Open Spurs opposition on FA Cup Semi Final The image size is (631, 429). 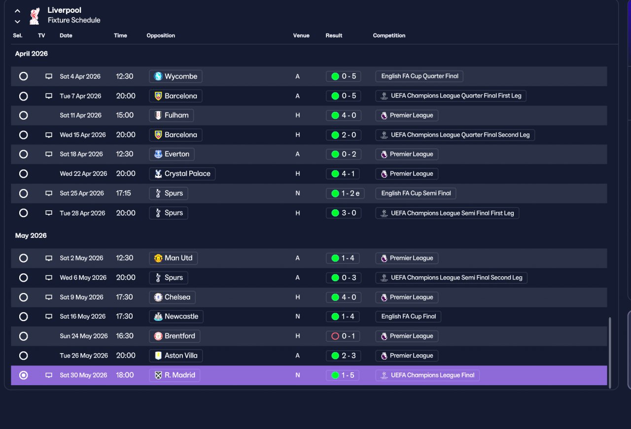(168, 194)
